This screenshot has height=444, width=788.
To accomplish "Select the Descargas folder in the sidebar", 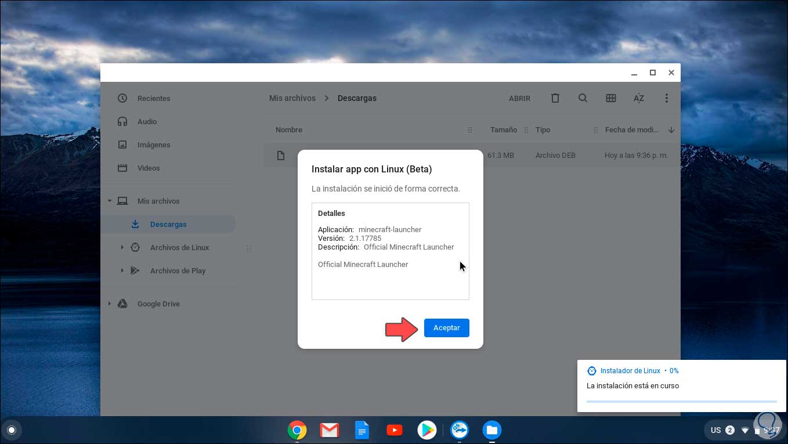I will tap(168, 224).
